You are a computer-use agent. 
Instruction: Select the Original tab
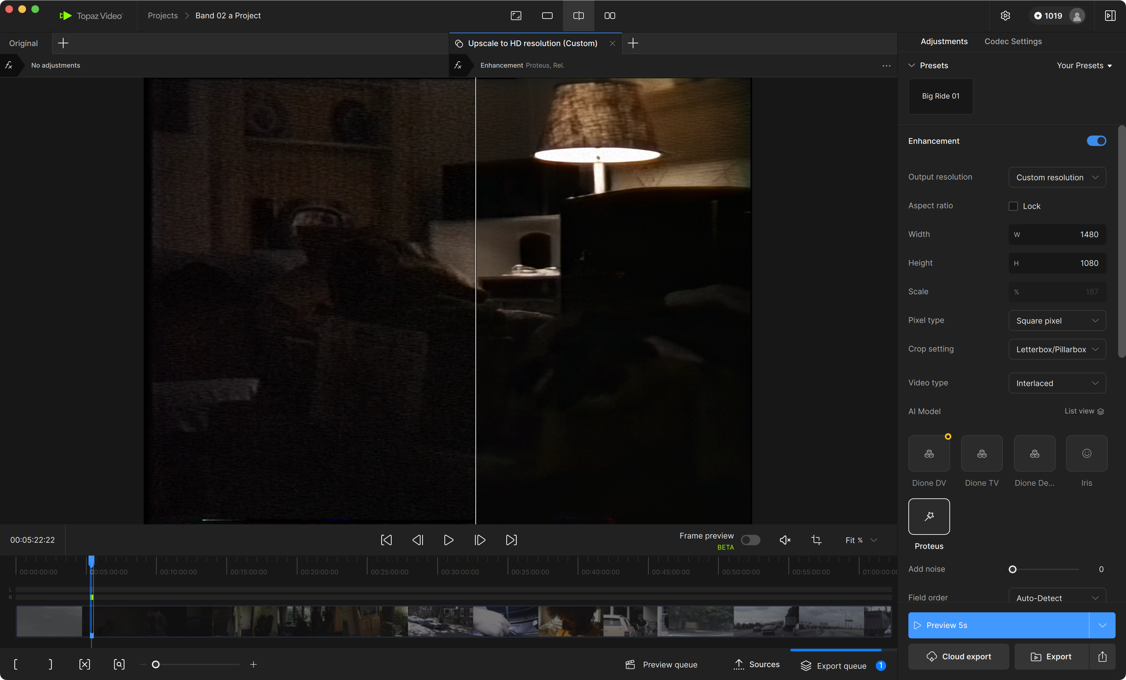23,43
